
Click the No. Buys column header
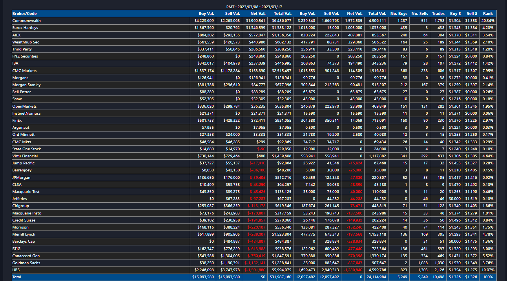pyautogui.click(x=399, y=14)
